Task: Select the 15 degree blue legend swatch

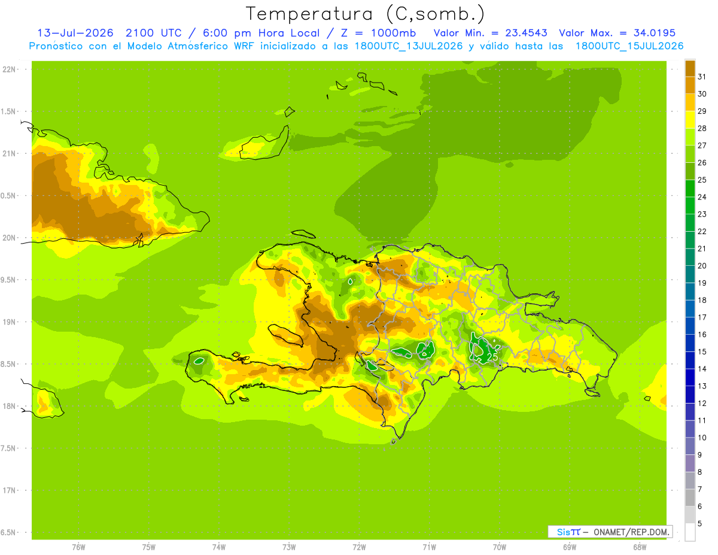Action: pos(690,343)
